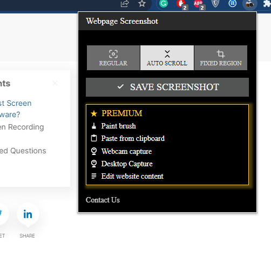Screen dimensions: 271x257
Task: Click the SAVE SCREENSHOT button
Action: (x=167, y=87)
